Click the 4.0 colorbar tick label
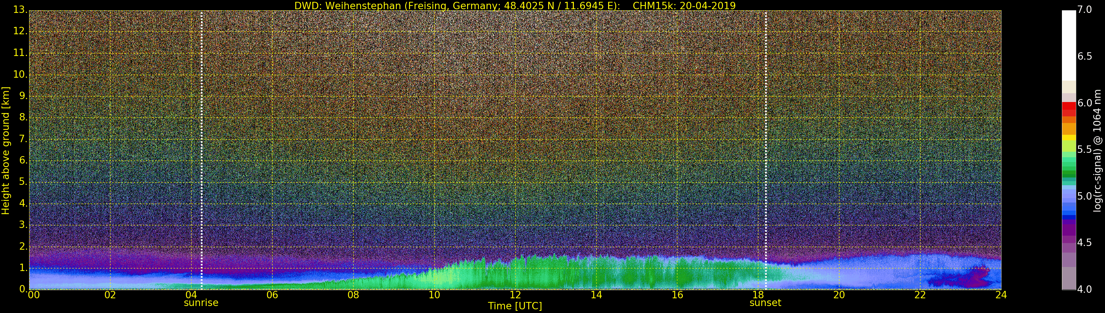1105x313 pixels. tap(1085, 289)
